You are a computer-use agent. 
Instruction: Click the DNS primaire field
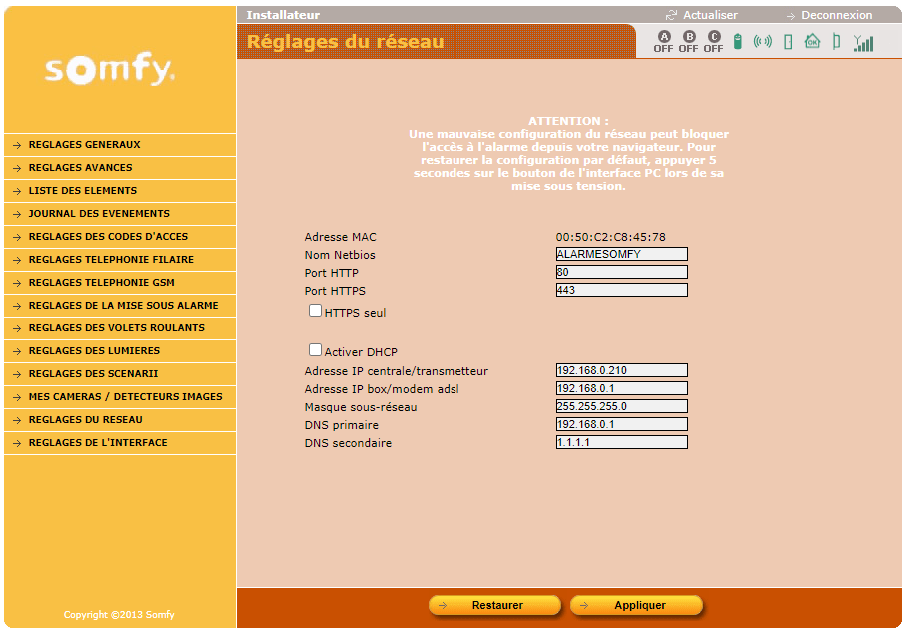[622, 425]
